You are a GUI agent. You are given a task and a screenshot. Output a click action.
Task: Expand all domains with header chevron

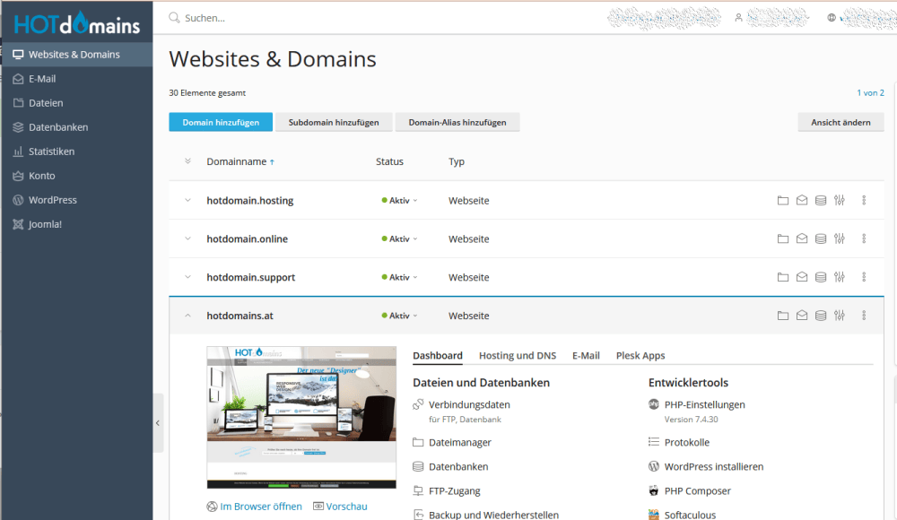tap(187, 161)
